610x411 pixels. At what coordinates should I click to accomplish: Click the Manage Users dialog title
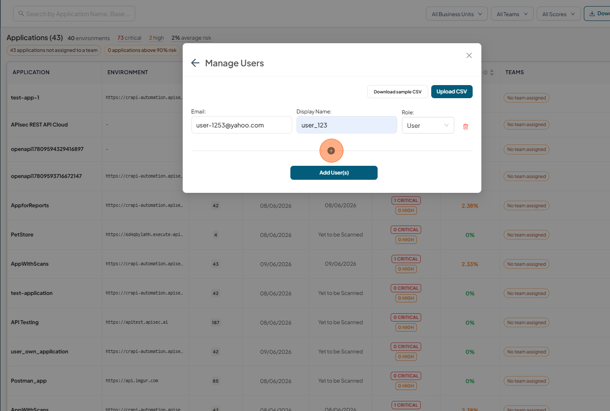235,63
